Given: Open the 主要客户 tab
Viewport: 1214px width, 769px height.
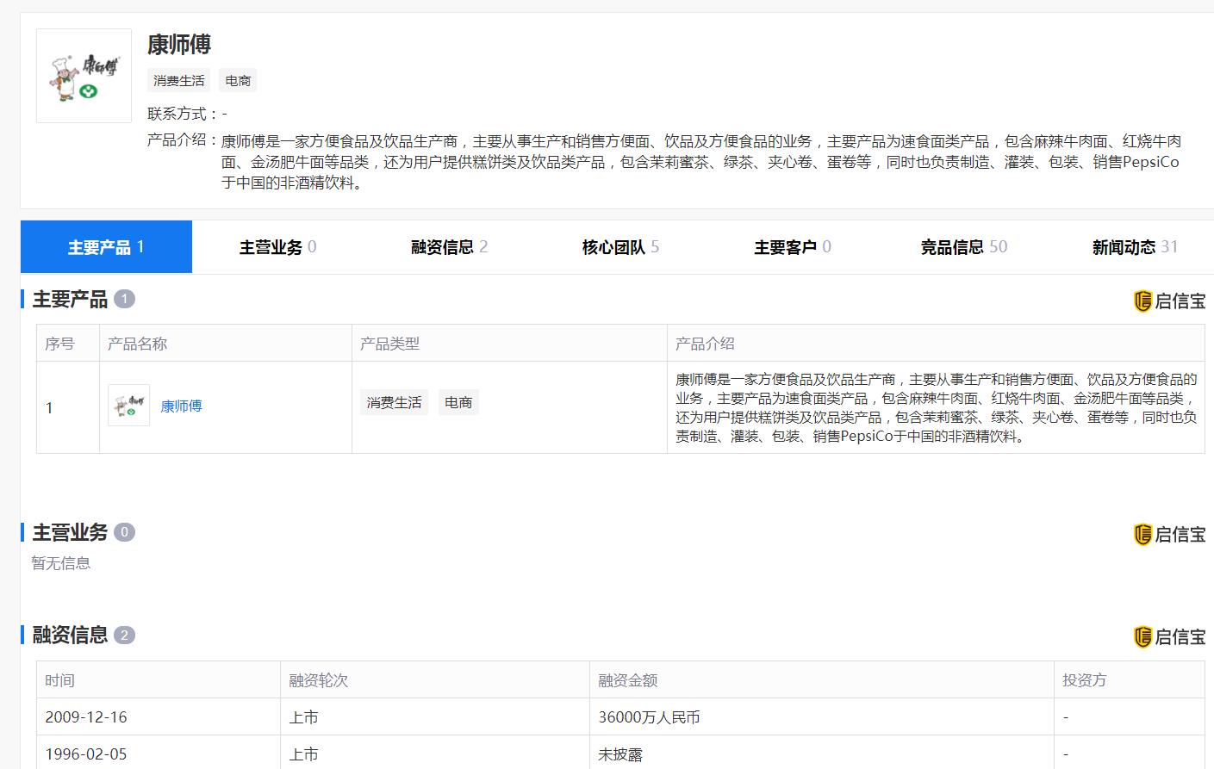Looking at the screenshot, I should [x=792, y=247].
